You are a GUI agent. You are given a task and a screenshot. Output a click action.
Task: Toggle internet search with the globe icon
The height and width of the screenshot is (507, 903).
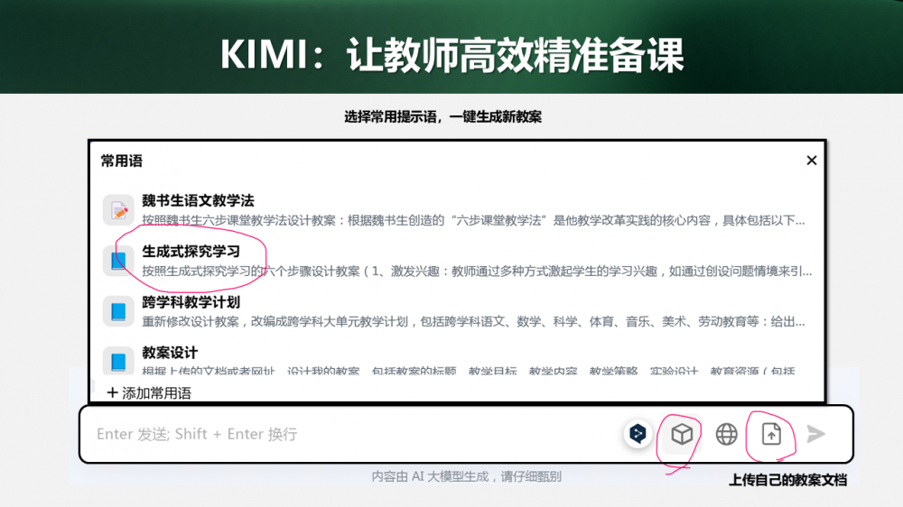coord(727,434)
